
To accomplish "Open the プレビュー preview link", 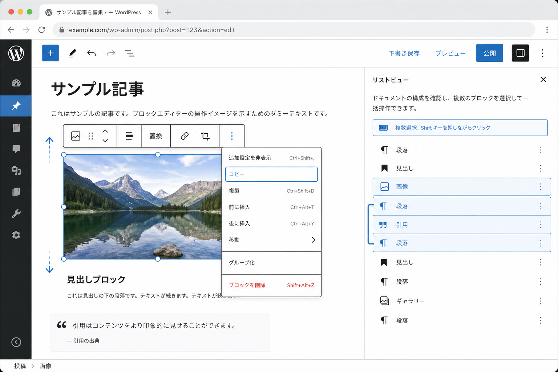I will pyautogui.click(x=450, y=53).
